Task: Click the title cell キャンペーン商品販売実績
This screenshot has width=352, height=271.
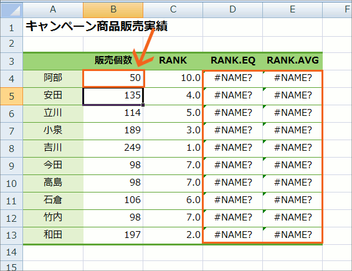Action: coord(97,26)
